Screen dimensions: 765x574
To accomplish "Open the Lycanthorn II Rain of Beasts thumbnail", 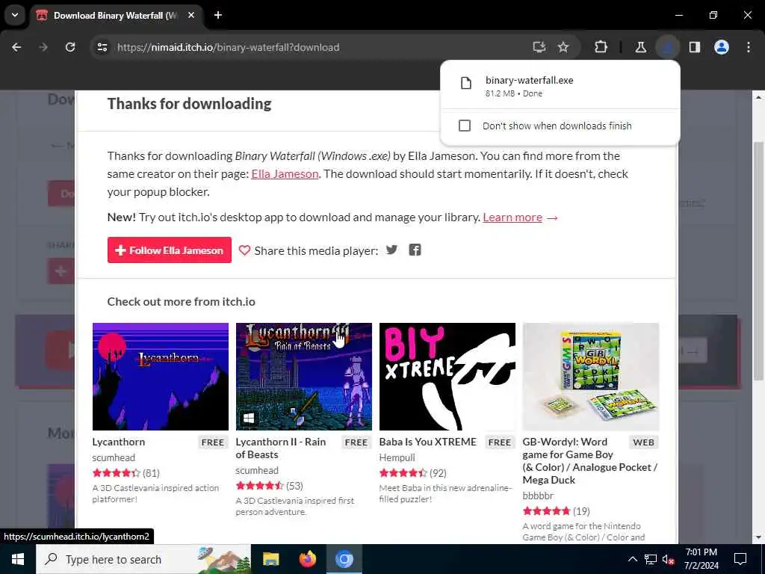I will (x=303, y=377).
